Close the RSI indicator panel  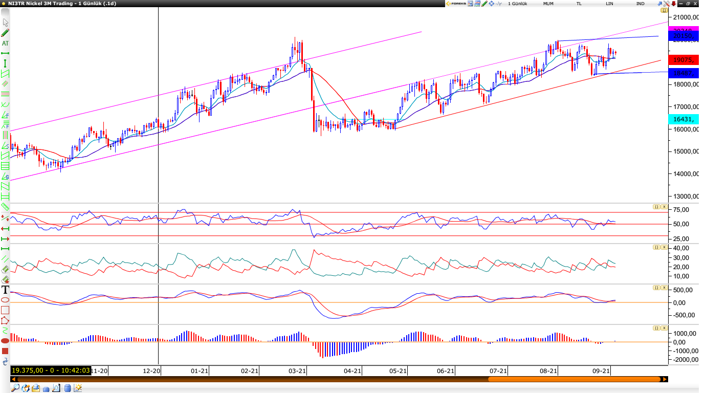[x=664, y=206]
